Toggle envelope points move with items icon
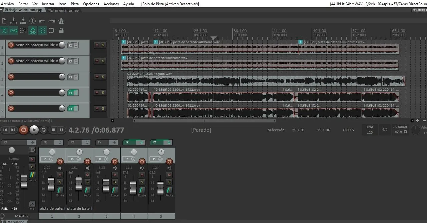 pos(32,30)
